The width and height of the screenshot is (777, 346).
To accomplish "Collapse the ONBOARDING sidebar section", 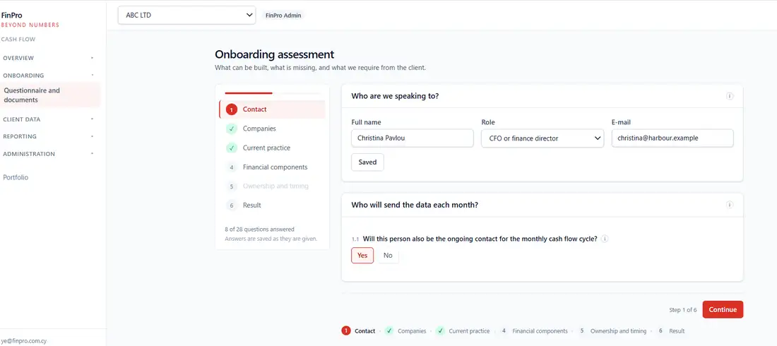I will click(x=48, y=76).
